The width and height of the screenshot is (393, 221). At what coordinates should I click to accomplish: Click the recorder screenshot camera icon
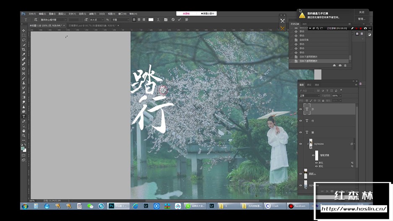pyautogui.click(x=365, y=29)
